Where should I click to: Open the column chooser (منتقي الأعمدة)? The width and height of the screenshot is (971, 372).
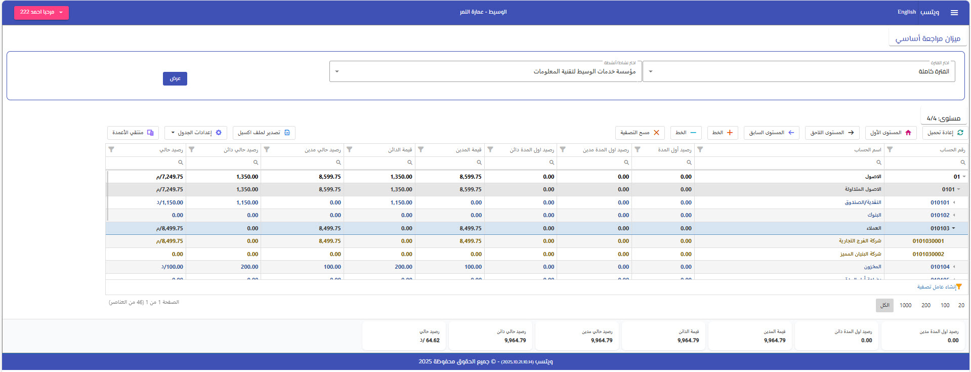tap(133, 133)
